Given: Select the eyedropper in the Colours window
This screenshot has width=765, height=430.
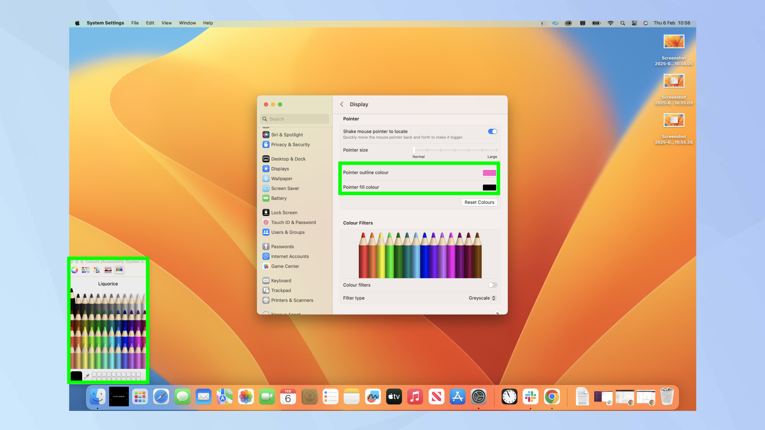Looking at the screenshot, I should coord(87,376).
